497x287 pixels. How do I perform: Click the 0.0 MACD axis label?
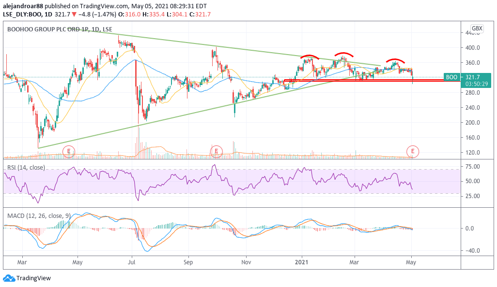(x=470, y=228)
